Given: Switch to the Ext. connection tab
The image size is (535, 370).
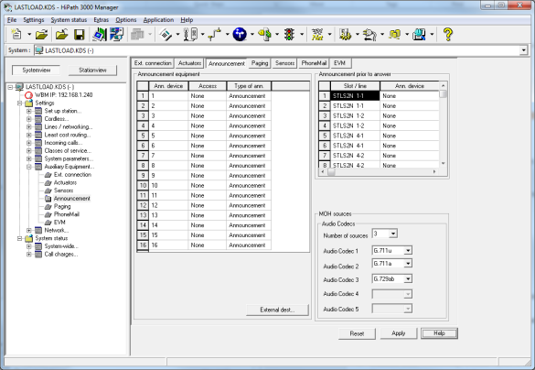Looking at the screenshot, I should click(x=153, y=63).
